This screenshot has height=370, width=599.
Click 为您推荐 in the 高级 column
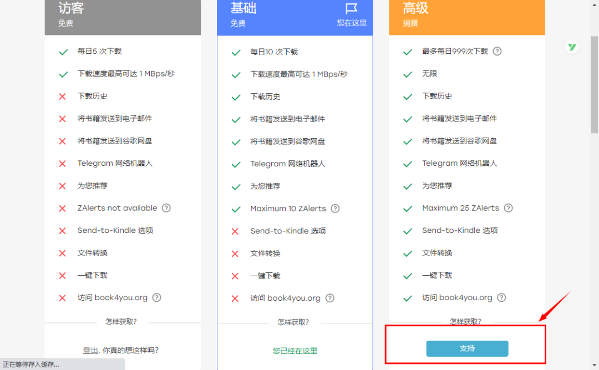pos(437,185)
